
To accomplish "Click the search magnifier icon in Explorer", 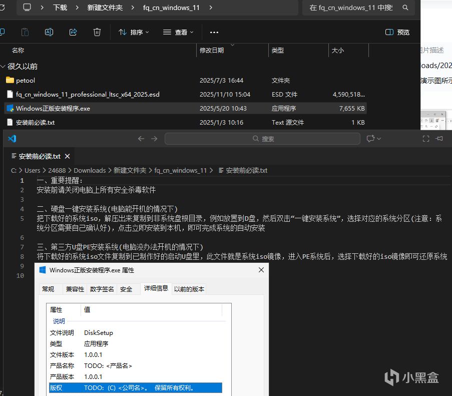I will coord(405,8).
